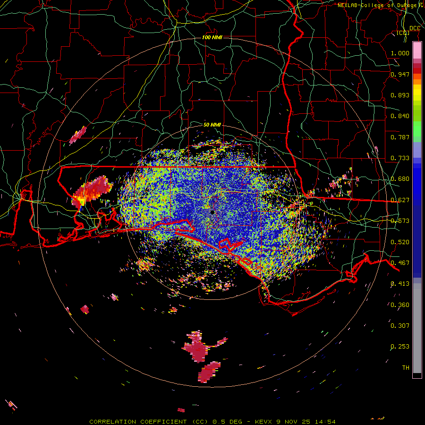Viewport: 425px width, 425px height.
Task: Click the 50 NMI range ring label
Action: 212,125
